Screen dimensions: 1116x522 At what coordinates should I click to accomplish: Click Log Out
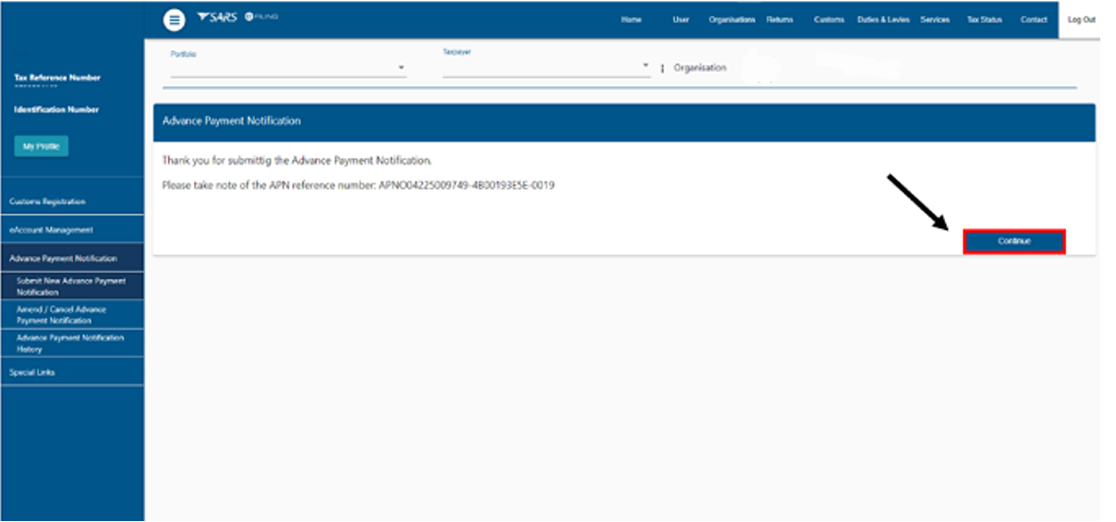(x=1081, y=20)
